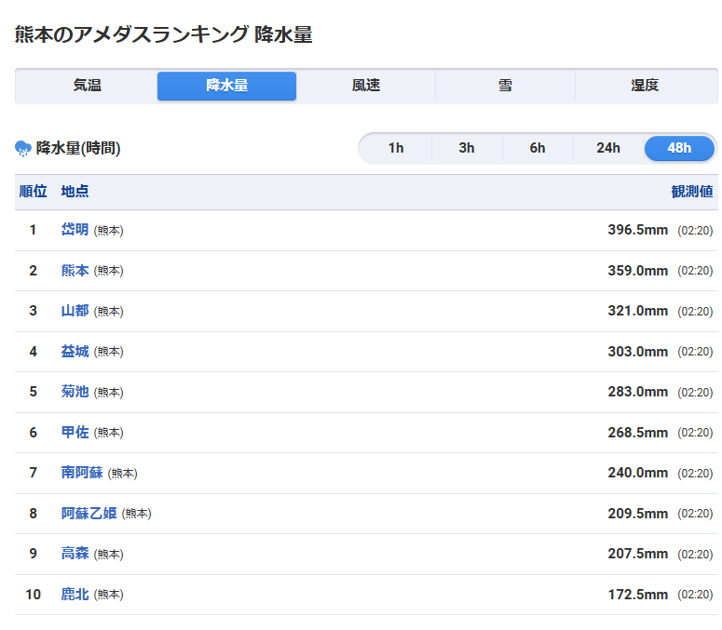Open the 湿度 tab
Screen dimensions: 722x630
[x=645, y=86]
